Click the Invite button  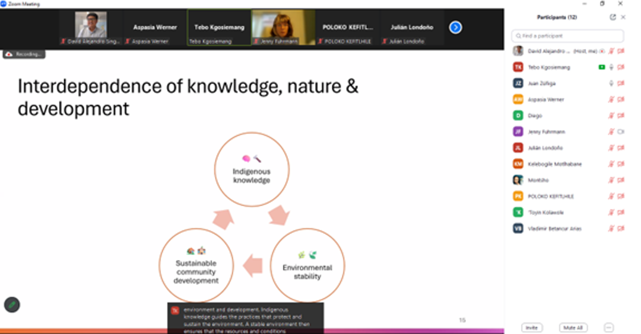pos(532,327)
